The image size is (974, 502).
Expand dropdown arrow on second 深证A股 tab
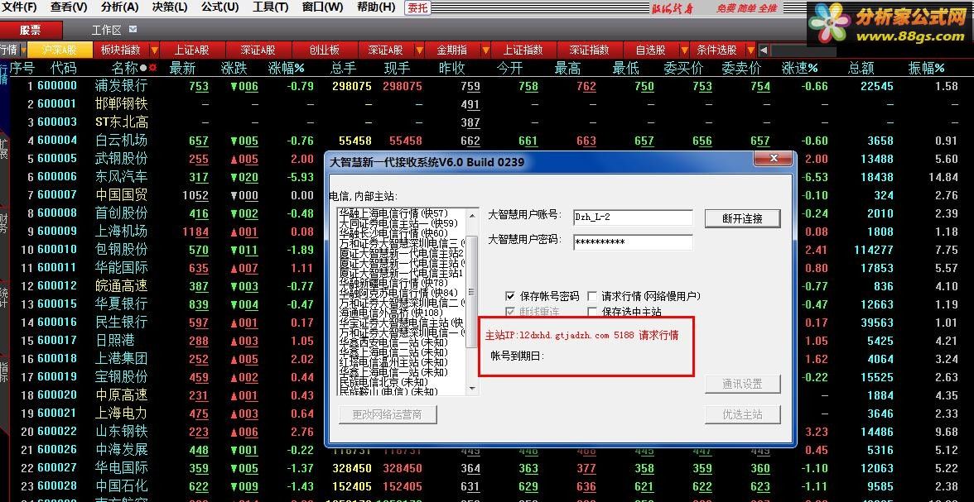coord(420,50)
